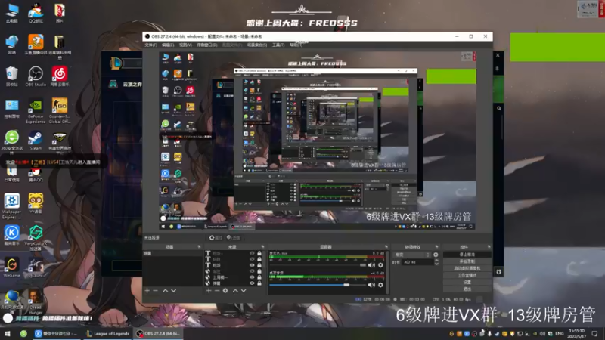Open the QQ Games desktop shortcut

pos(36,13)
